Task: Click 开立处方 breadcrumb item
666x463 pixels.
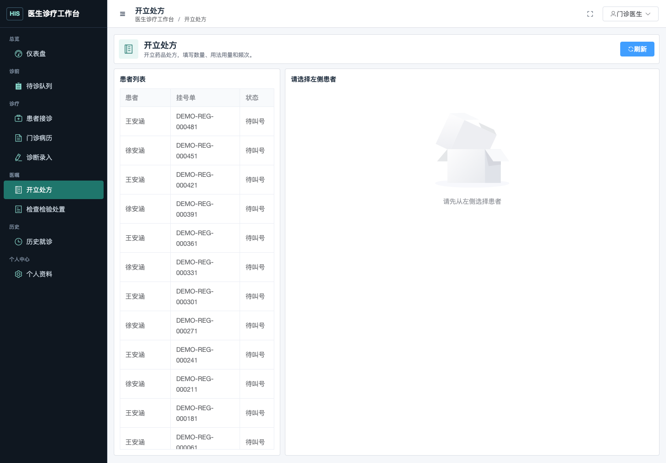Action: [195, 19]
